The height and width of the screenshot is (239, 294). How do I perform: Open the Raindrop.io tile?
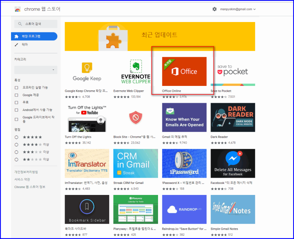[184, 209]
